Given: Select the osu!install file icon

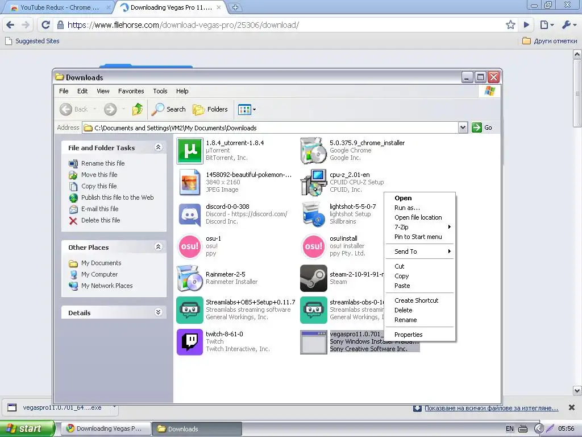Looking at the screenshot, I should point(313,246).
